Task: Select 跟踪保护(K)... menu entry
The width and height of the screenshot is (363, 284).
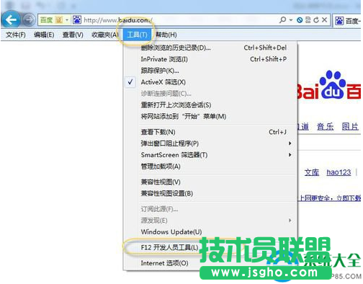Action: (210, 71)
